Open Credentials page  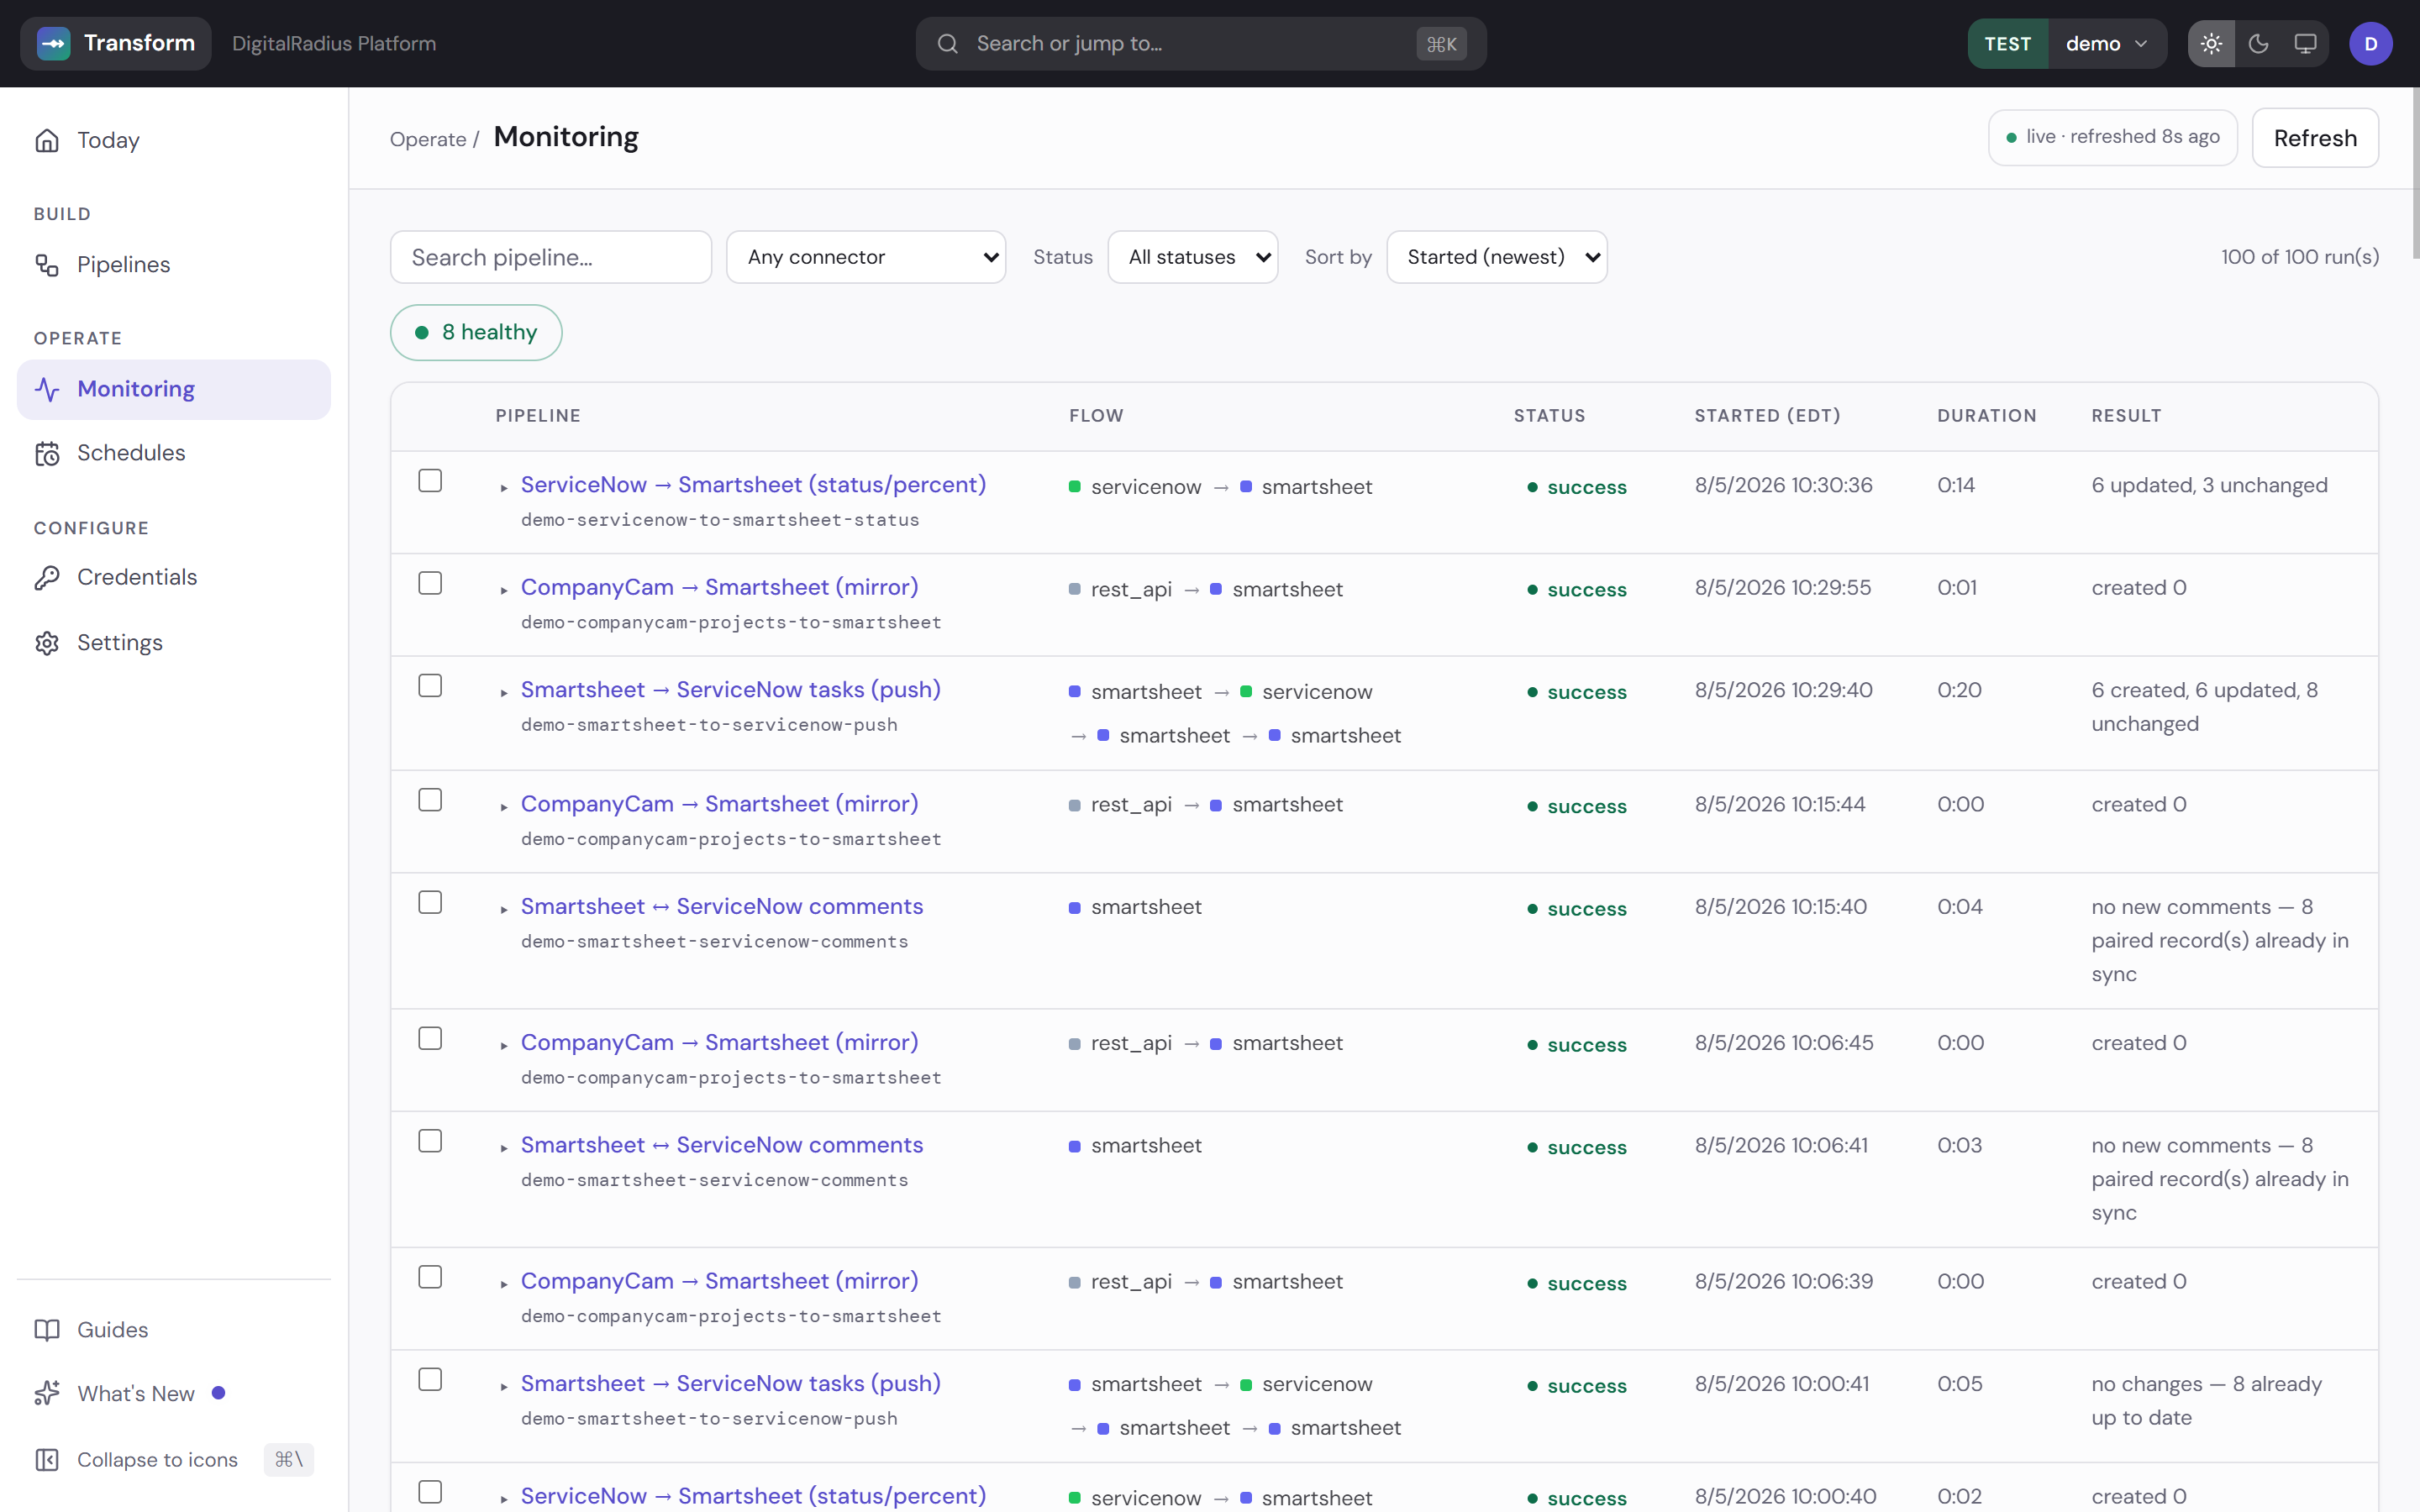pos(174,577)
